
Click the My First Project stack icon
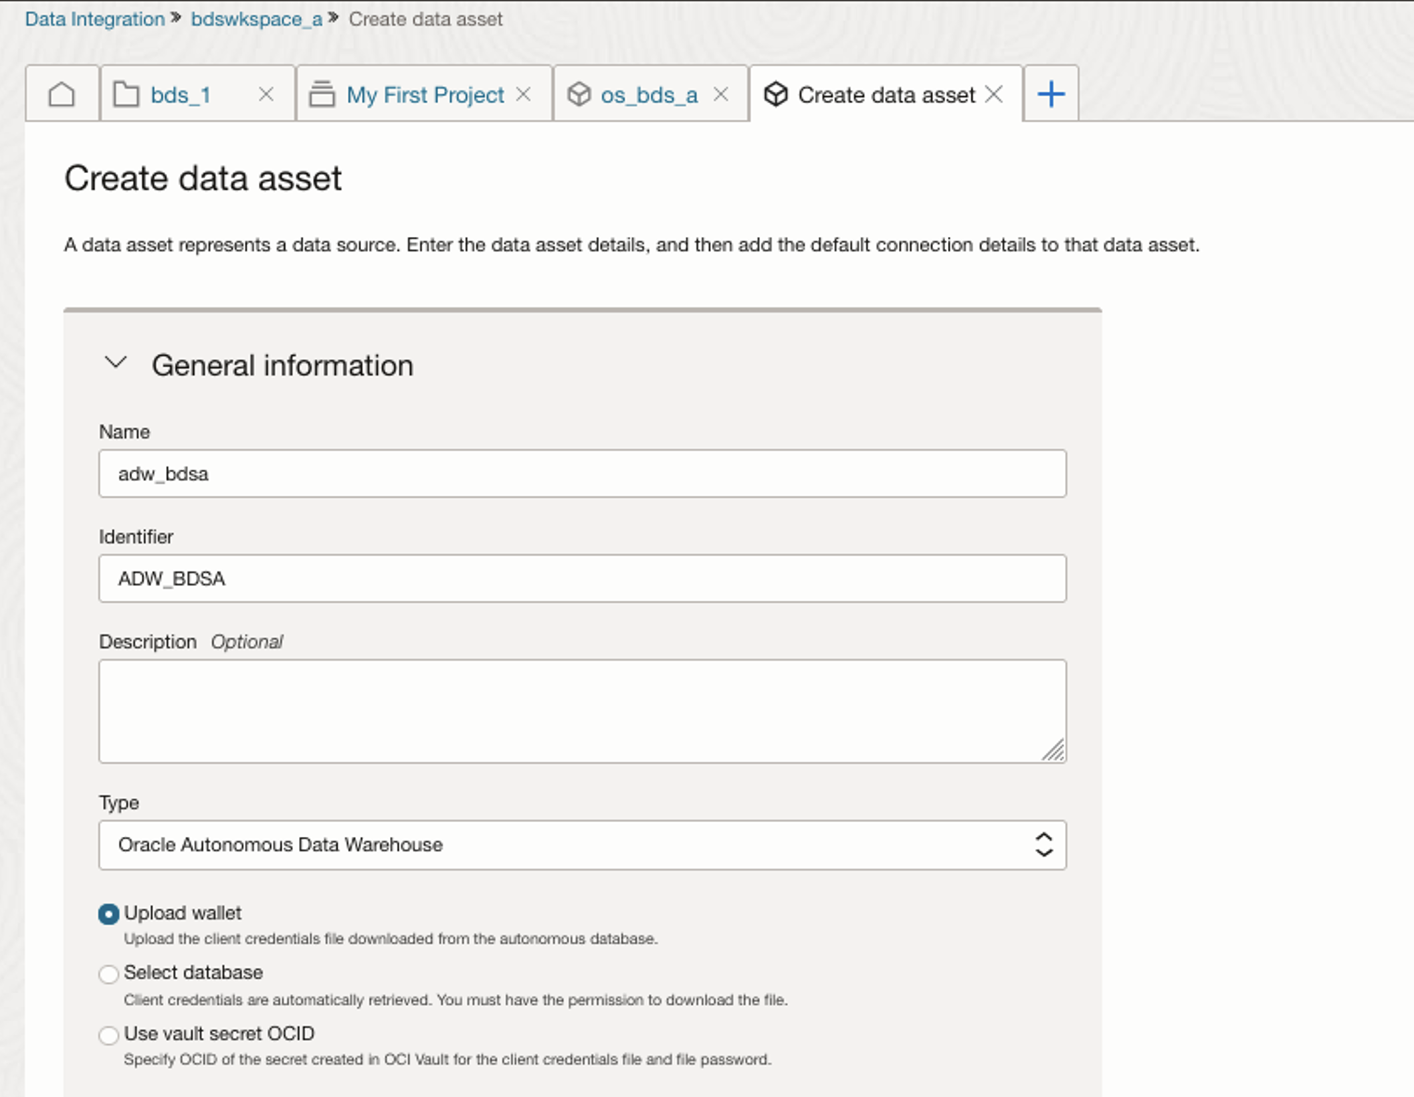322,94
